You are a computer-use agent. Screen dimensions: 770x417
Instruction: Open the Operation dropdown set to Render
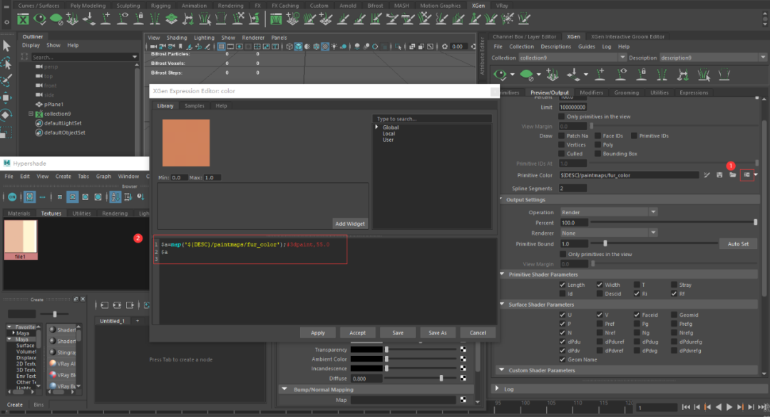[x=608, y=212]
